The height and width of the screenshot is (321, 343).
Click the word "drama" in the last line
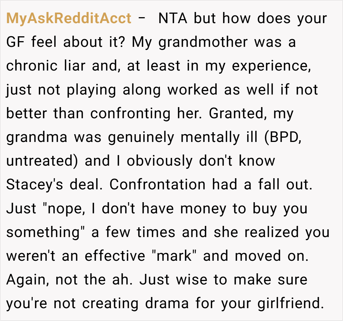(x=167, y=303)
